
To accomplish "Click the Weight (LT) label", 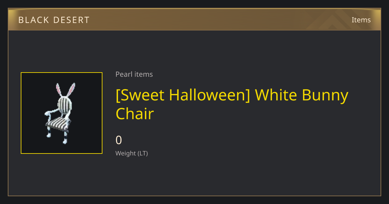I will [x=132, y=153].
